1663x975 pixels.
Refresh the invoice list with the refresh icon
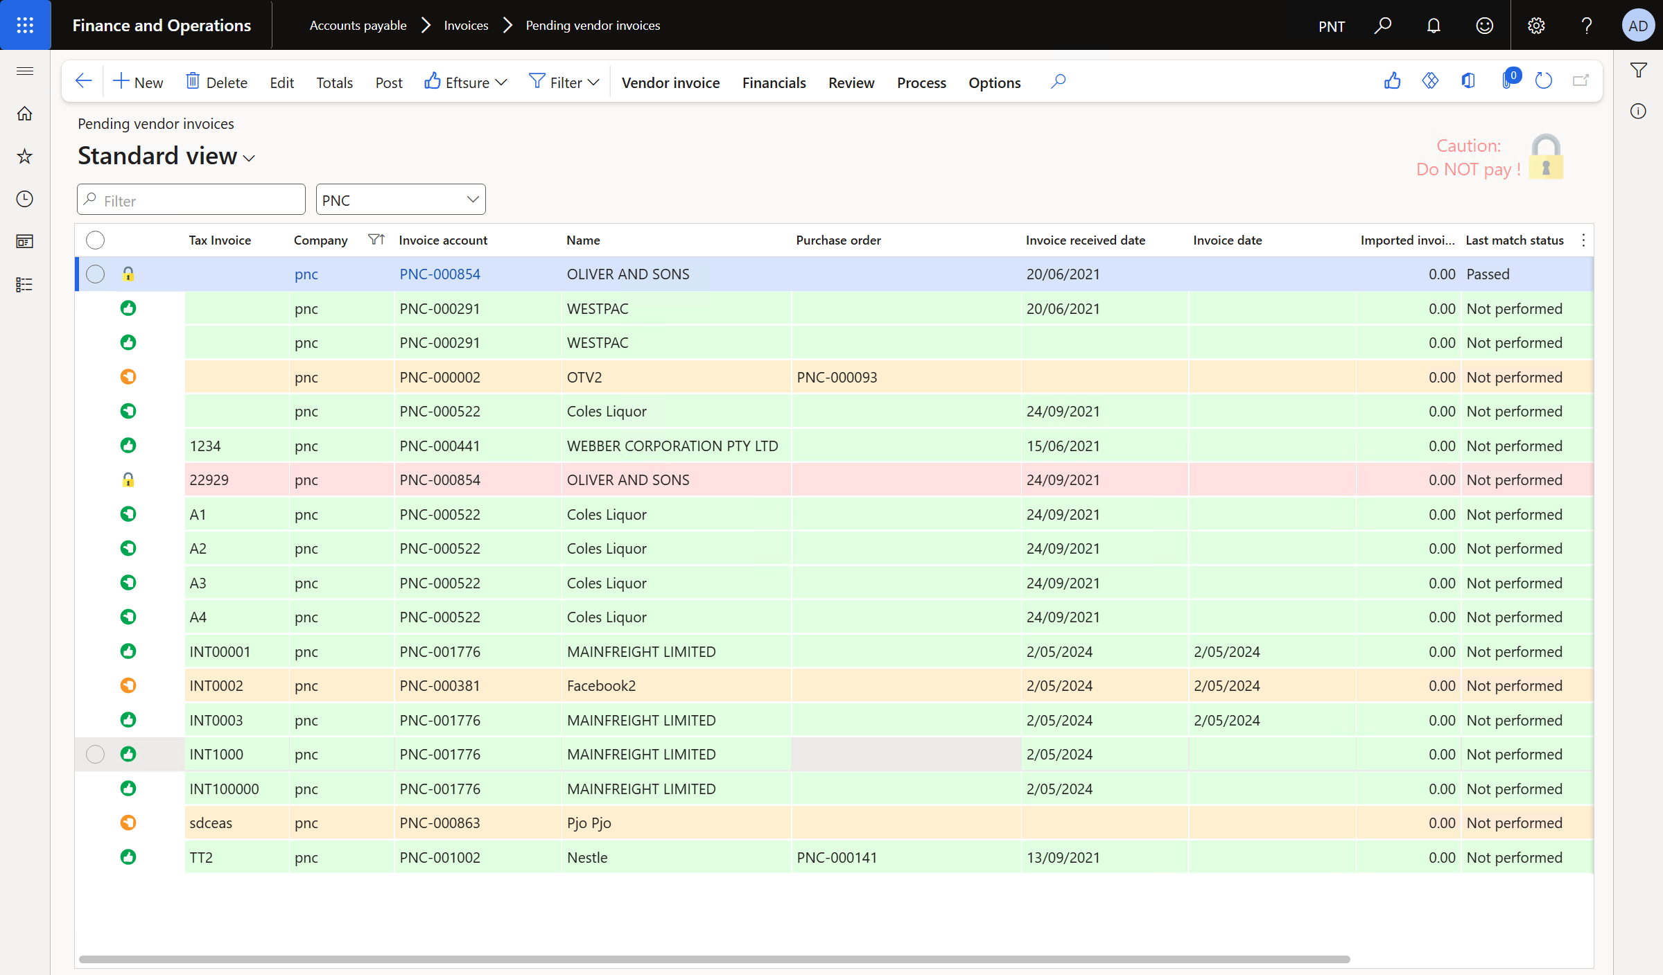[x=1544, y=81]
